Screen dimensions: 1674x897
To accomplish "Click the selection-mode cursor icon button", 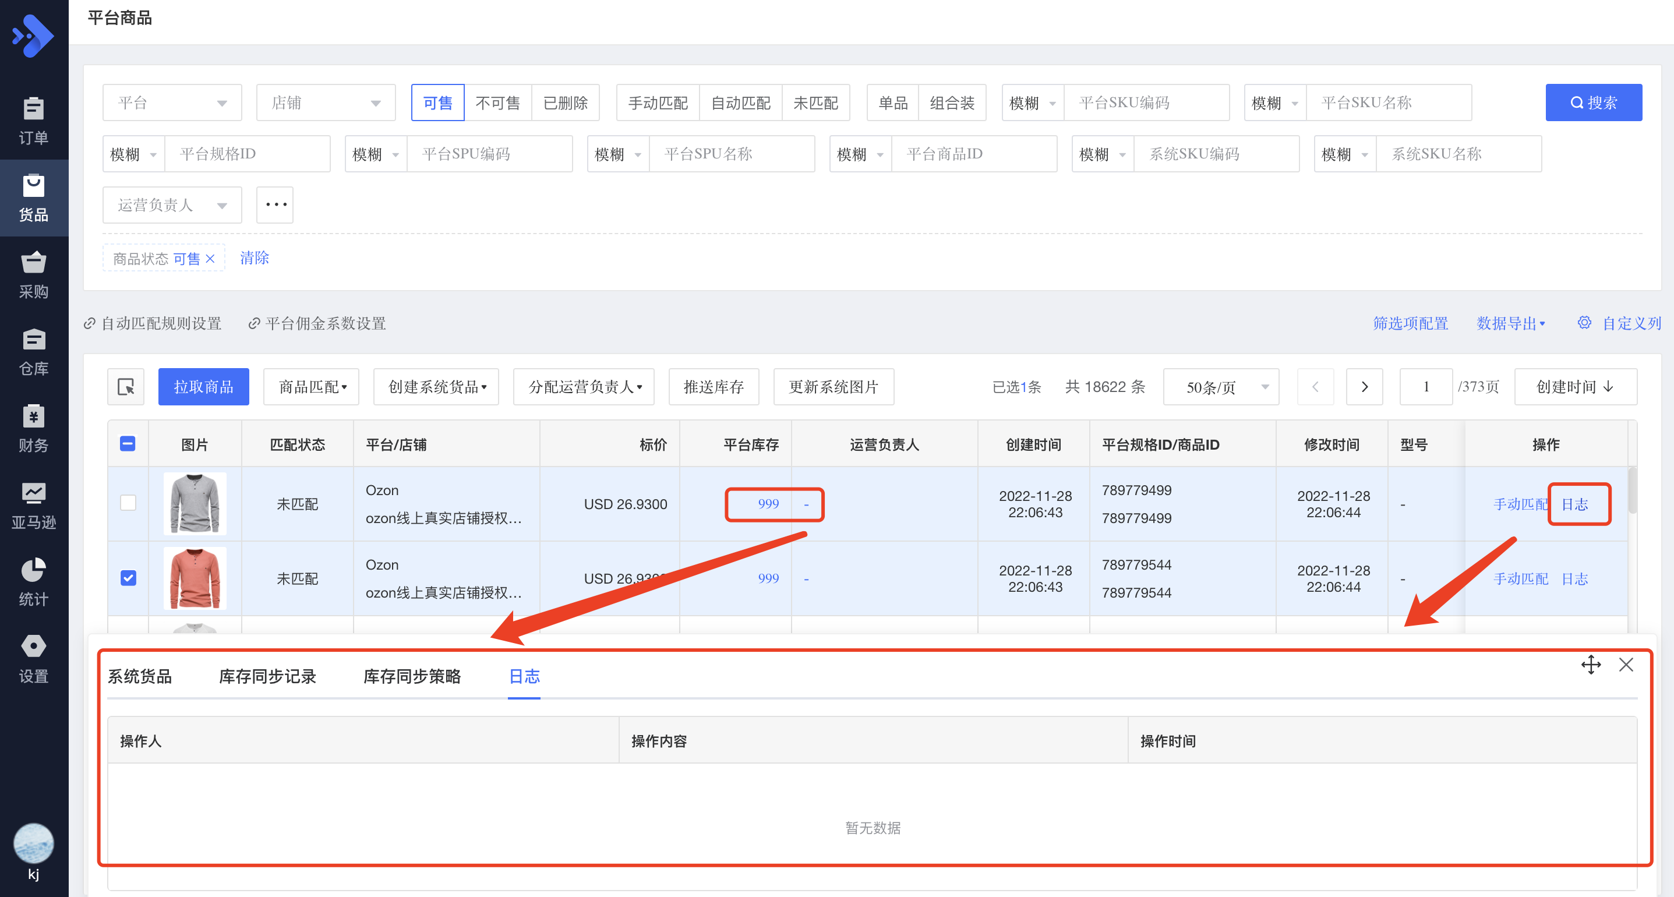I will coord(125,387).
